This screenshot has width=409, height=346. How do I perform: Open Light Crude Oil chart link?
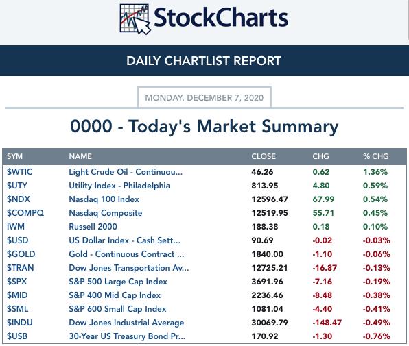pyautogui.click(x=126, y=172)
